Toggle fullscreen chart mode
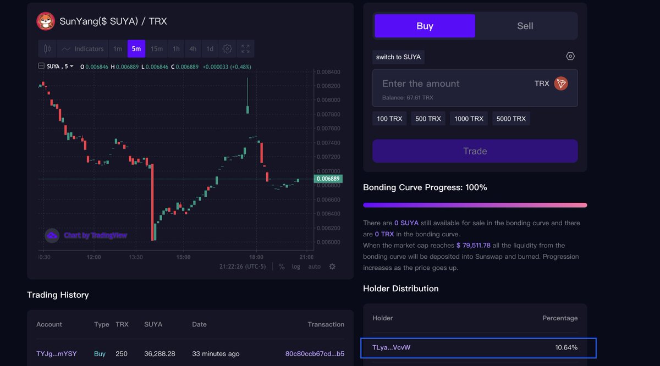The image size is (660, 366). (x=246, y=49)
